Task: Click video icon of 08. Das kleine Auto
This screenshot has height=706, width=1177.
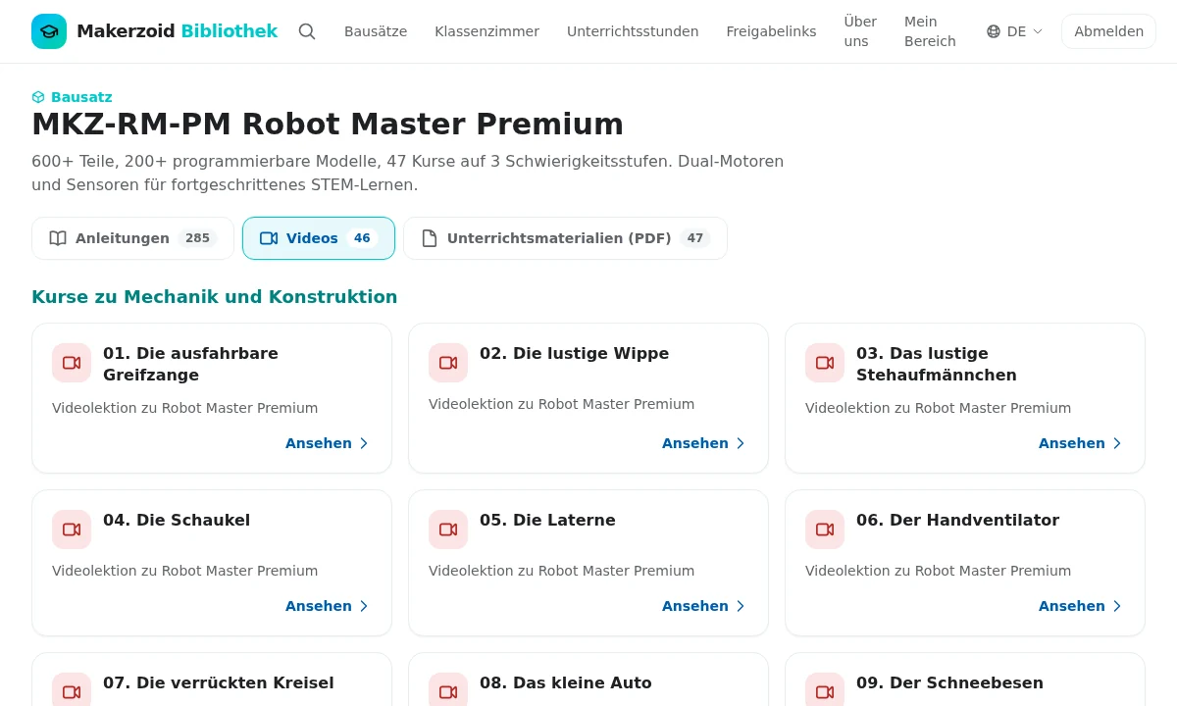Action: pyautogui.click(x=448, y=690)
